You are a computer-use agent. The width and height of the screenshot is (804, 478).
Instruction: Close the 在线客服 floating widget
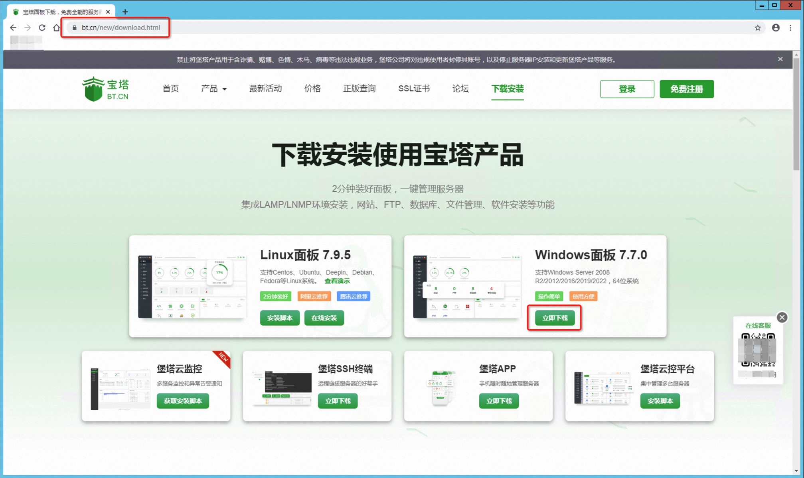click(x=782, y=317)
